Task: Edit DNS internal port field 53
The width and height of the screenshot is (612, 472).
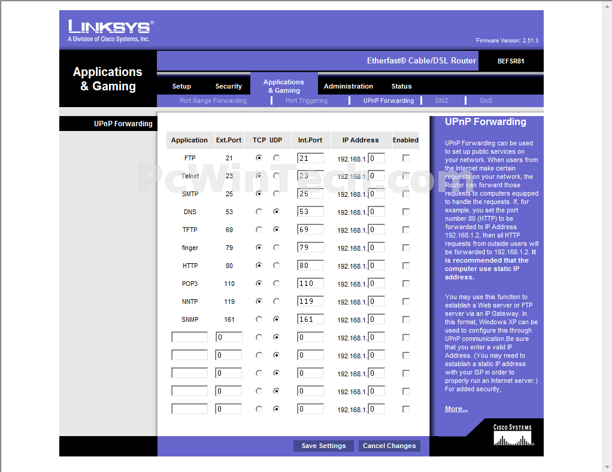Action: [x=310, y=212]
